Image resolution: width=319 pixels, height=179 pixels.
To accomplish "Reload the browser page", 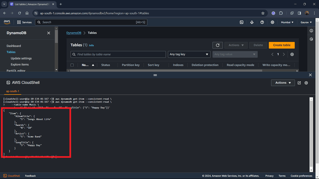I will click(20, 13).
